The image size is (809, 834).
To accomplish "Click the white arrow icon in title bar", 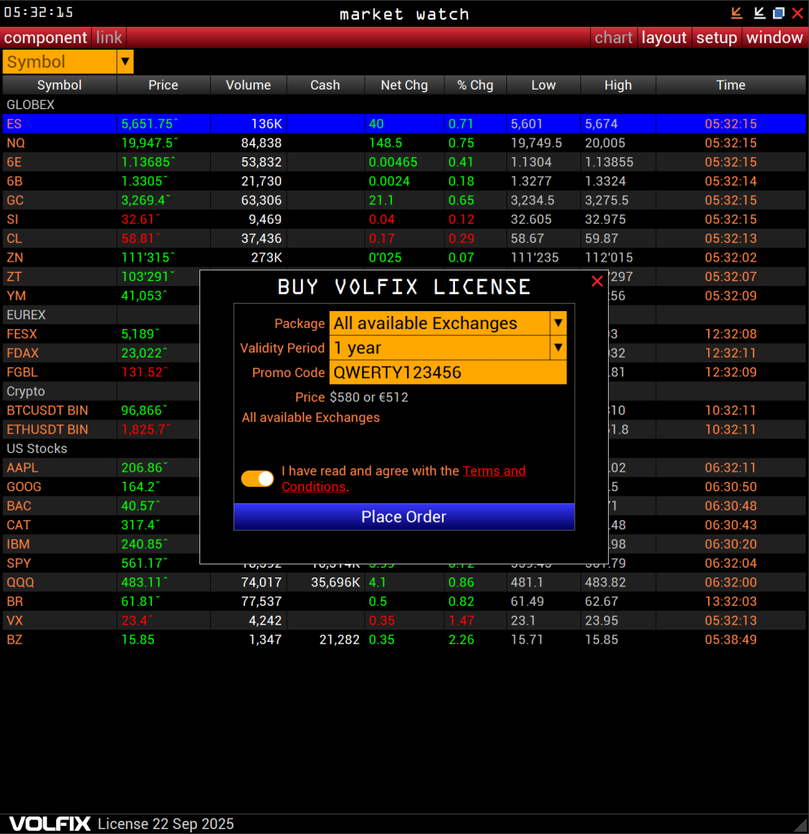I will (759, 13).
